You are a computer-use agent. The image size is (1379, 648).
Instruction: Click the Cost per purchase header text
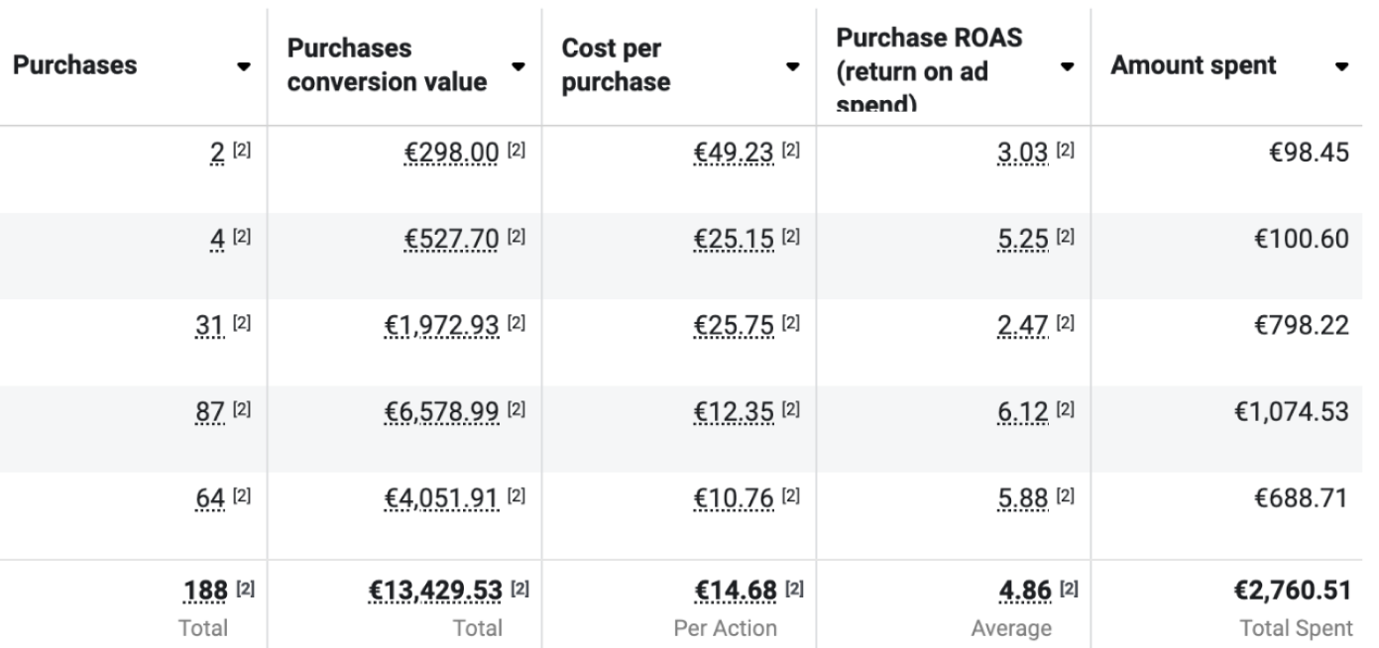616,66
